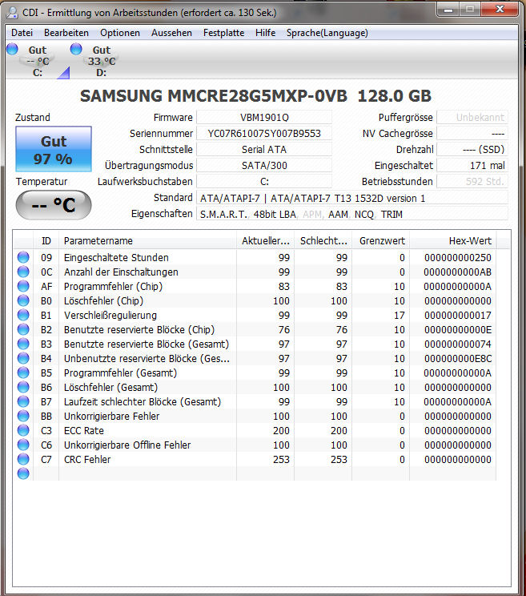Click the blue status orb for drive C:
Viewport: 526px width, 596px height.
[12, 49]
